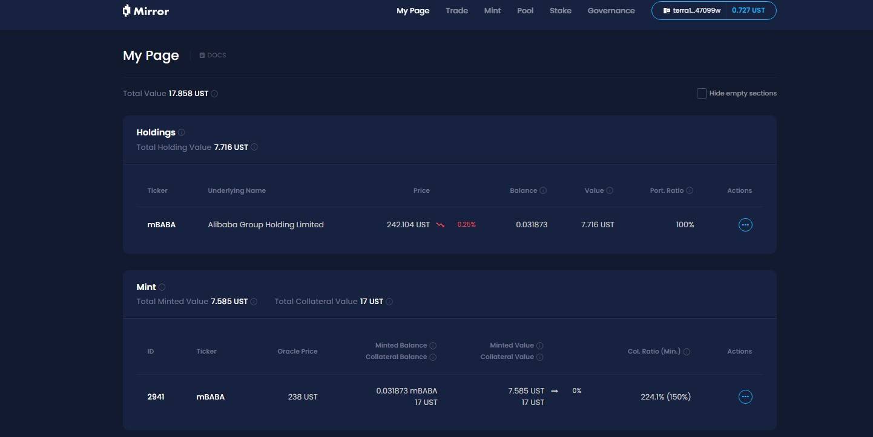The width and height of the screenshot is (873, 437).
Task: Click the Price column header
Action: [421, 190]
